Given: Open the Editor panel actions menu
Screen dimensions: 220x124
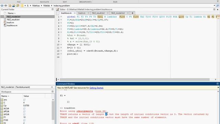Looking at the screenshot, I should 214,9.
